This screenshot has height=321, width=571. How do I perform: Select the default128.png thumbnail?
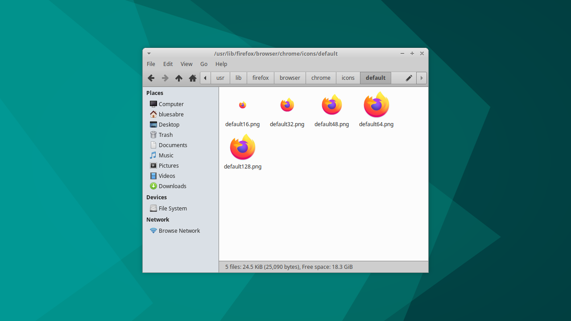click(x=242, y=146)
